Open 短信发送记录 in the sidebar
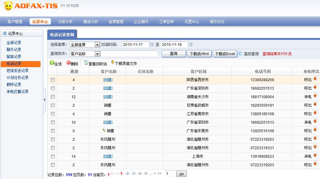Image resolution: width=320 pixels, height=179 pixels. coord(17,71)
